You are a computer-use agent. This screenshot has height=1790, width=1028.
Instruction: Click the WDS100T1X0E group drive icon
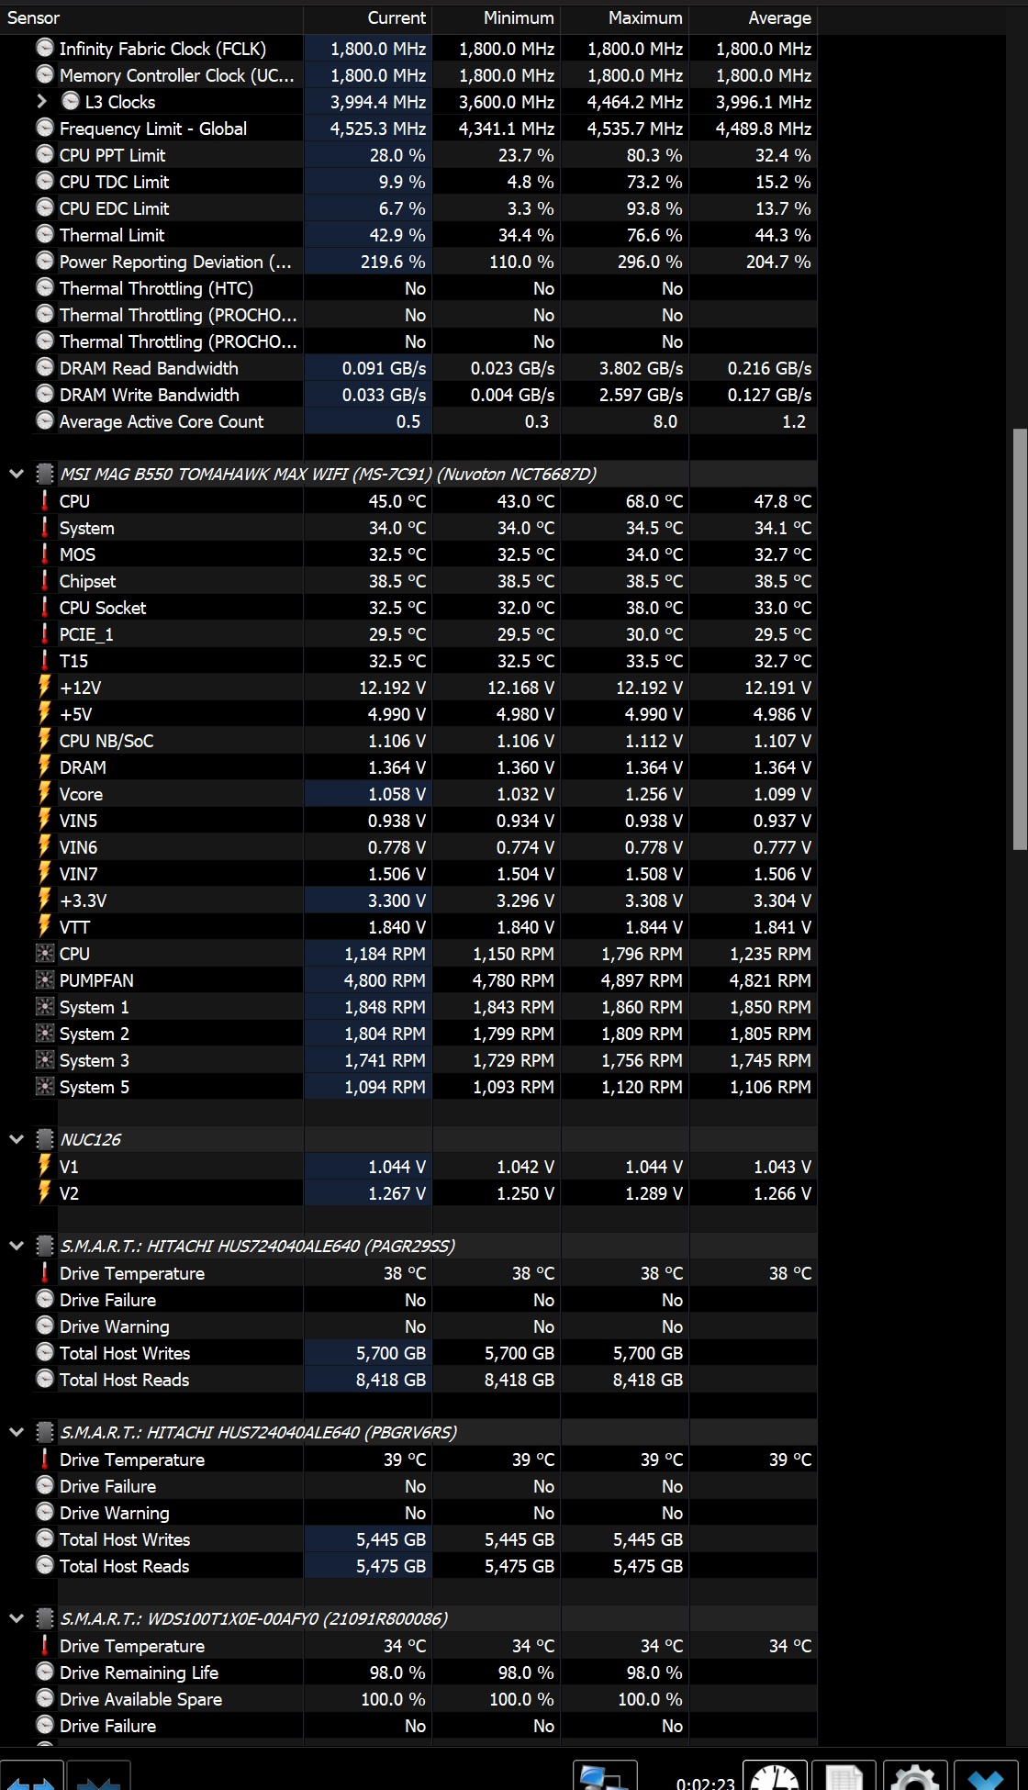point(45,1618)
